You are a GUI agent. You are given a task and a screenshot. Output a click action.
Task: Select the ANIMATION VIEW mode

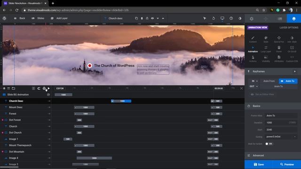(x=257, y=28)
